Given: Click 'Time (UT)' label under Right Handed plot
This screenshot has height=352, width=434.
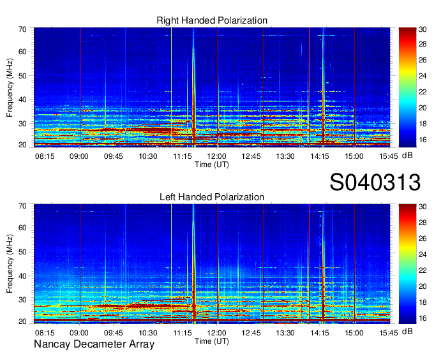Looking at the screenshot, I should click(x=212, y=165).
